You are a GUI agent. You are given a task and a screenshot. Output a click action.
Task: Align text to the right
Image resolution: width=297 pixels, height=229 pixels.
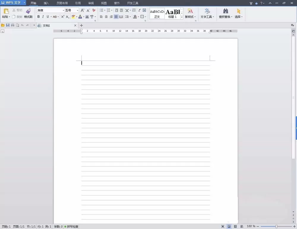(x=111, y=17)
